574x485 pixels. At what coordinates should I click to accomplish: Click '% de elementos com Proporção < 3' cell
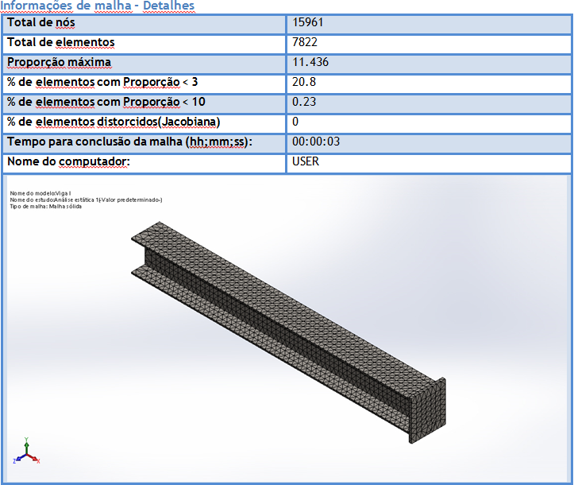point(102,83)
